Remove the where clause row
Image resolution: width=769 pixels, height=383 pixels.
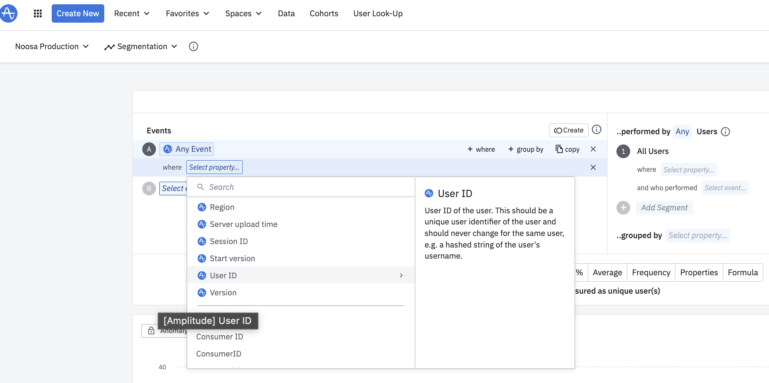point(593,168)
